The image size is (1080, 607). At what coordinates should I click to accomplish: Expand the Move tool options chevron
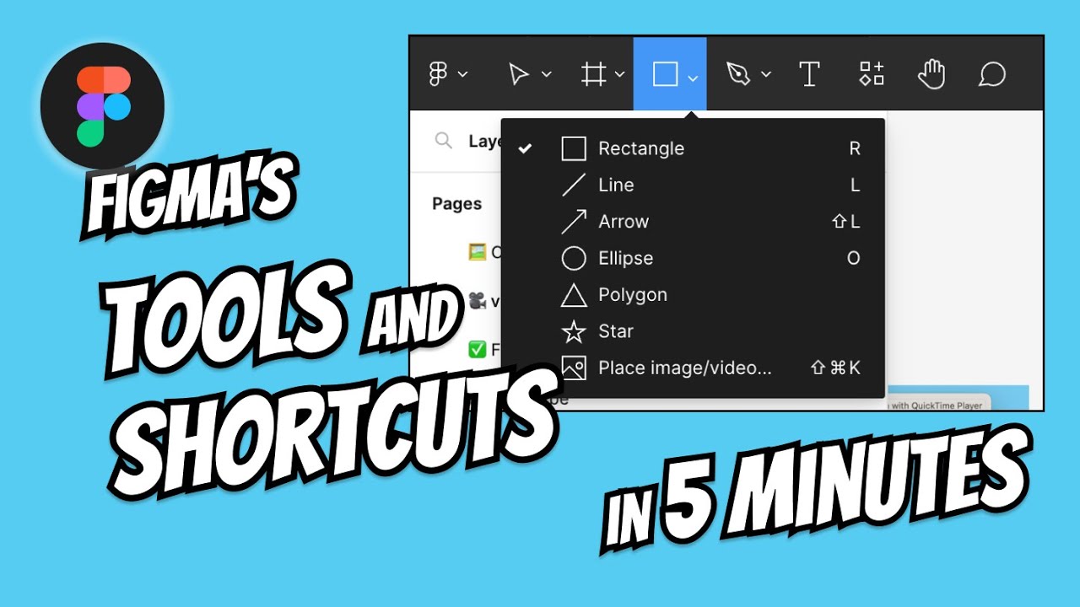pos(546,75)
